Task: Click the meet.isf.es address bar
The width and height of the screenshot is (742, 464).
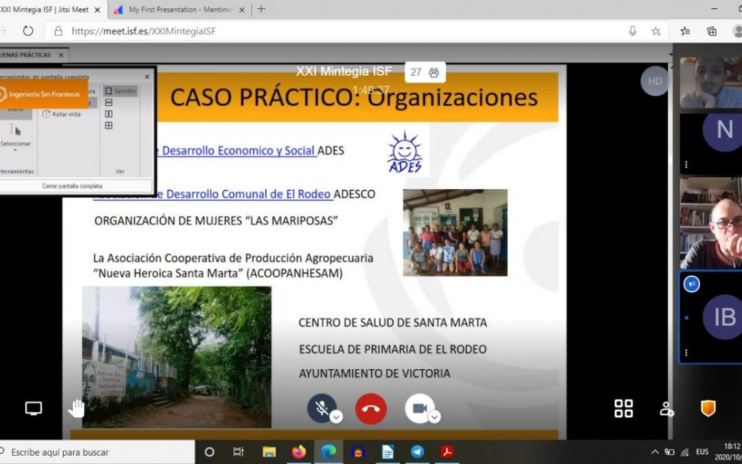Action: (x=344, y=31)
